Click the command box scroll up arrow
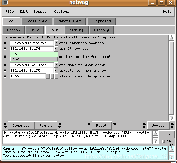 [x=155, y=133]
